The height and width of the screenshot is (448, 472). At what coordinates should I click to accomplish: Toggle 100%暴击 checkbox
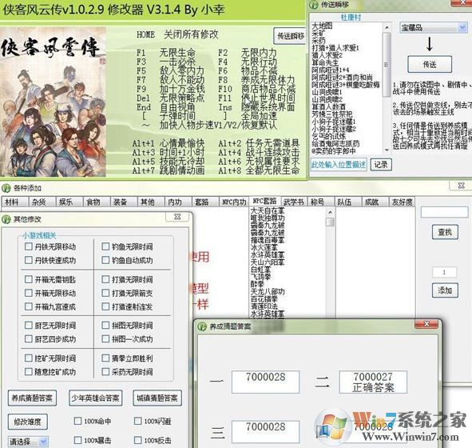point(77,440)
